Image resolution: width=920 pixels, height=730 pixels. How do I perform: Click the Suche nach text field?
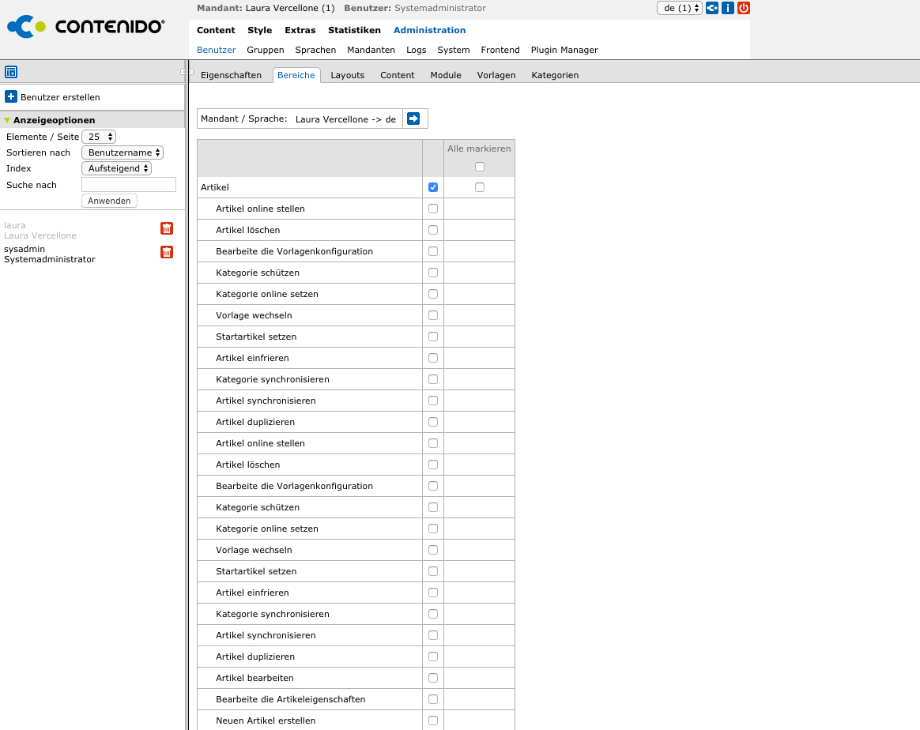(129, 185)
